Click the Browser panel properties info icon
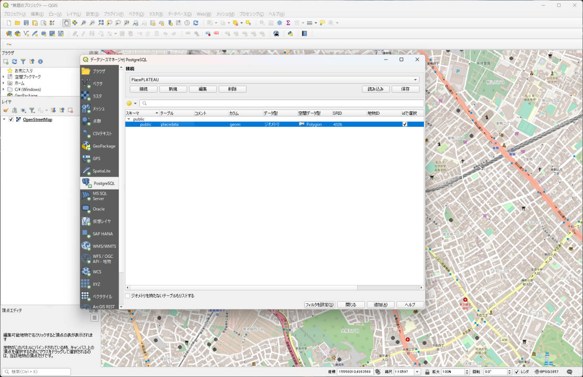Viewport: 583px width, 377px height. (40, 62)
